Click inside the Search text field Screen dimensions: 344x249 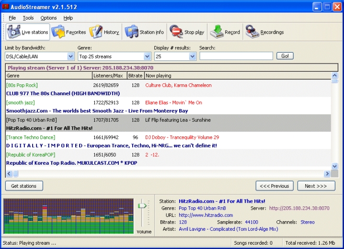pos(236,56)
